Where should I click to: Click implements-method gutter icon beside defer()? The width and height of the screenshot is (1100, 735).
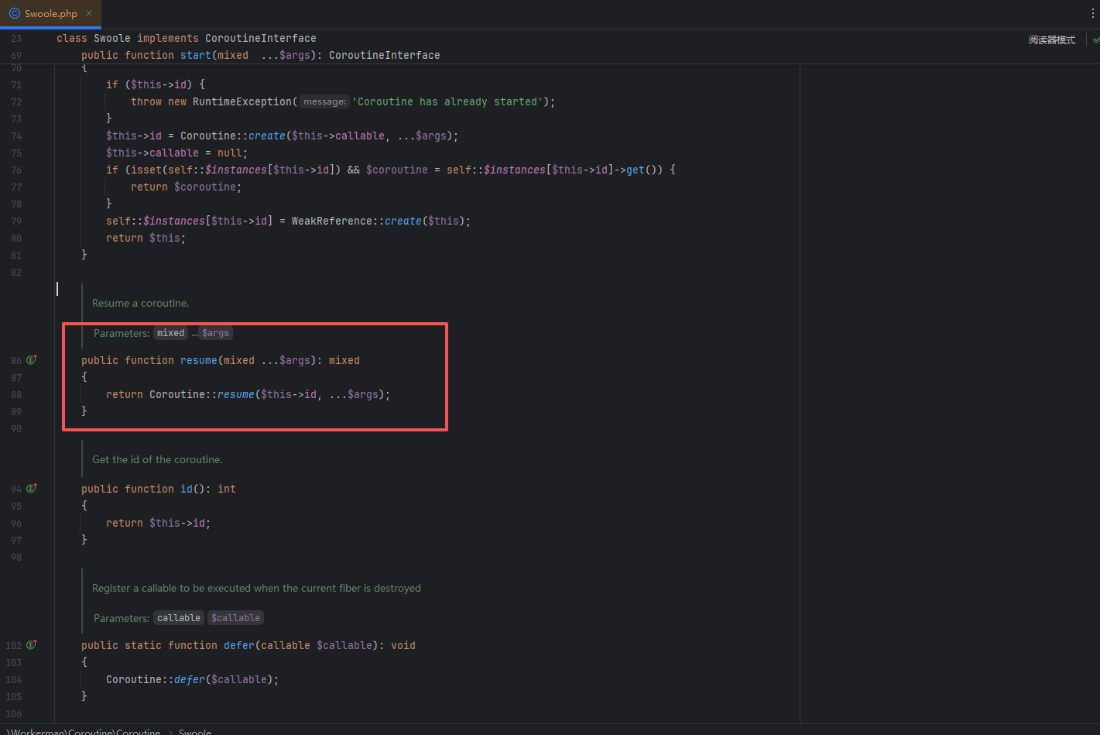[x=32, y=645]
